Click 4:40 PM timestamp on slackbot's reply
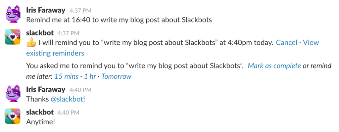The height and width of the screenshot is (132, 339). point(68,112)
